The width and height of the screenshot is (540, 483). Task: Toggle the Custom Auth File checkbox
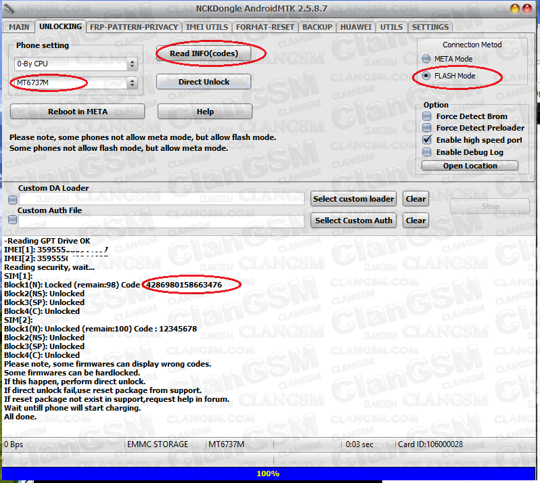click(12, 220)
